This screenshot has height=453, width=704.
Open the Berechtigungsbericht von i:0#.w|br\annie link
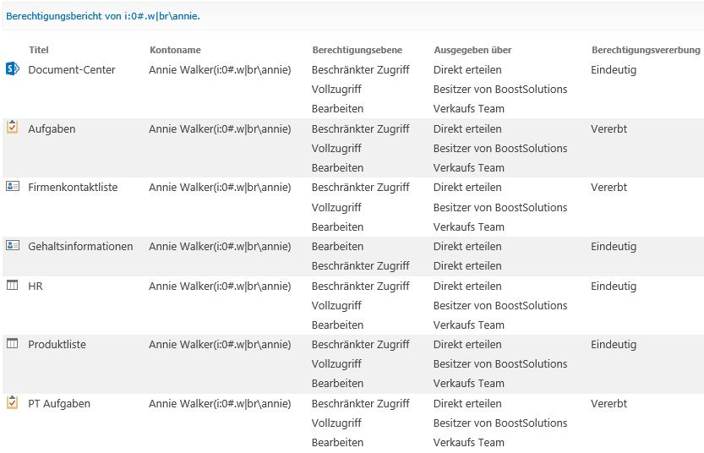click(x=103, y=16)
